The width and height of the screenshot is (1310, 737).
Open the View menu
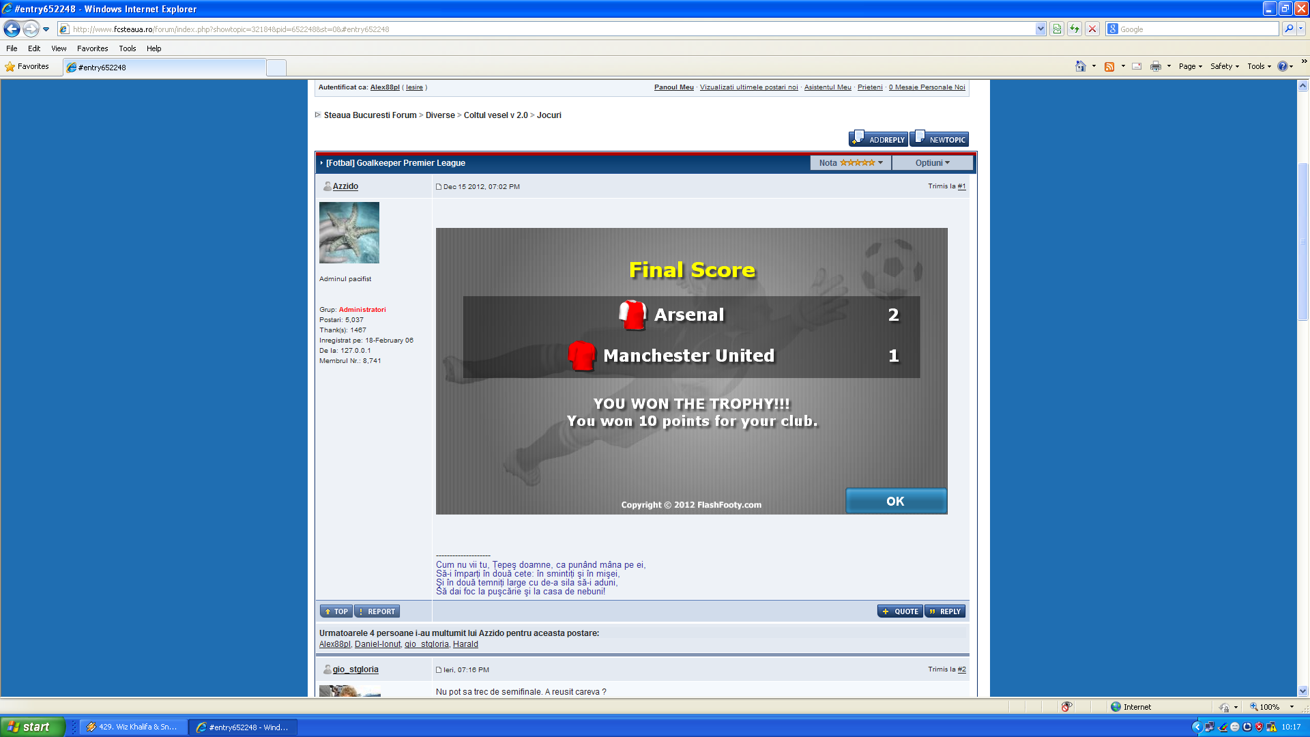[x=59, y=48]
